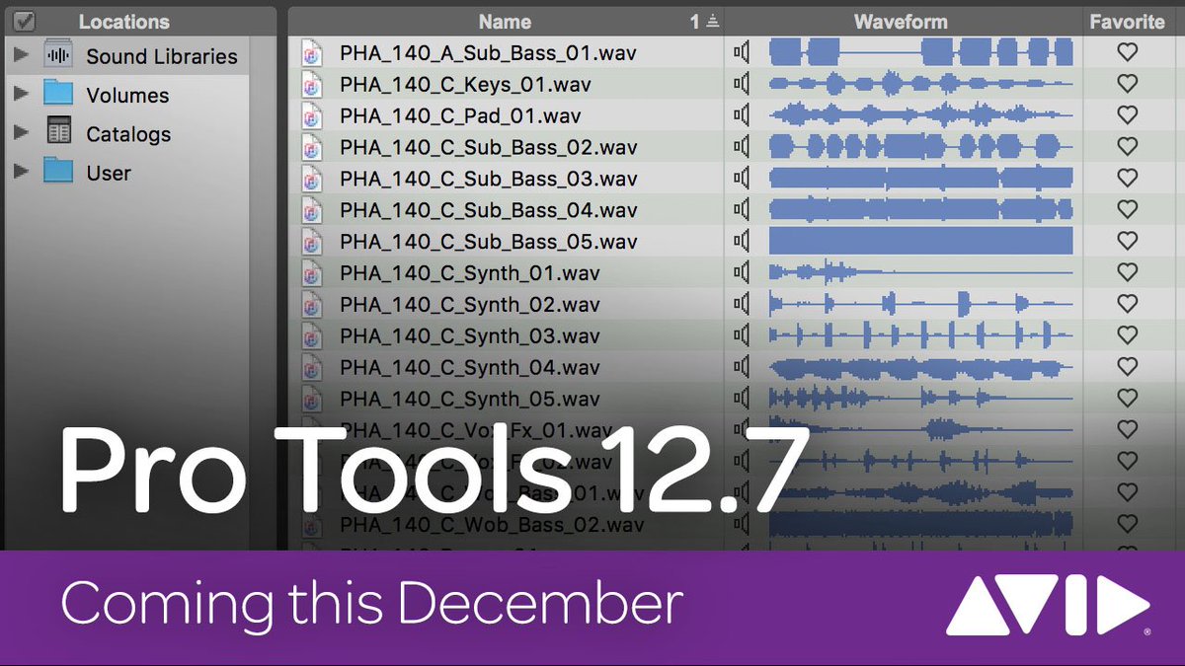Toggle the checkbox beside the Locations header
1185x666 pixels.
(x=26, y=20)
